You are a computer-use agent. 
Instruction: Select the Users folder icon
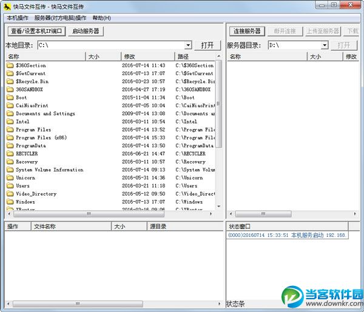coord(10,186)
